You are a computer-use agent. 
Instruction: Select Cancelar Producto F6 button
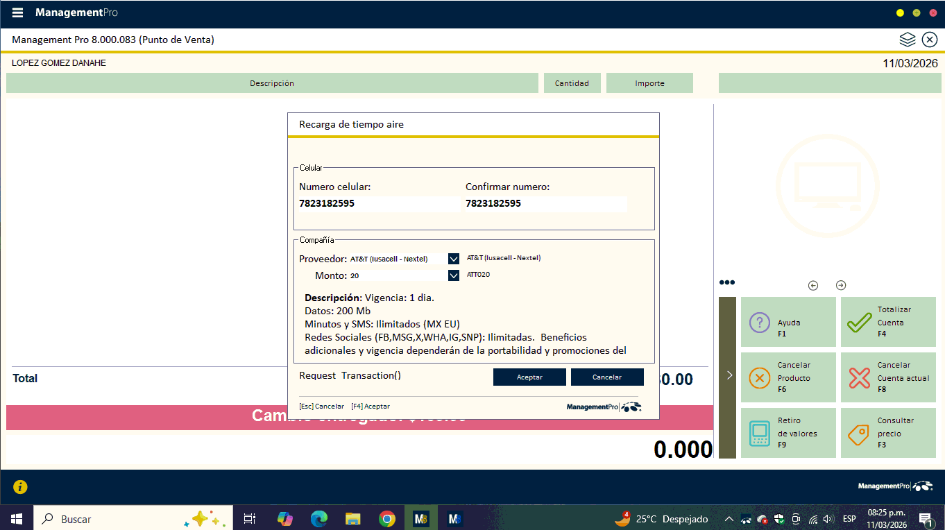click(788, 377)
